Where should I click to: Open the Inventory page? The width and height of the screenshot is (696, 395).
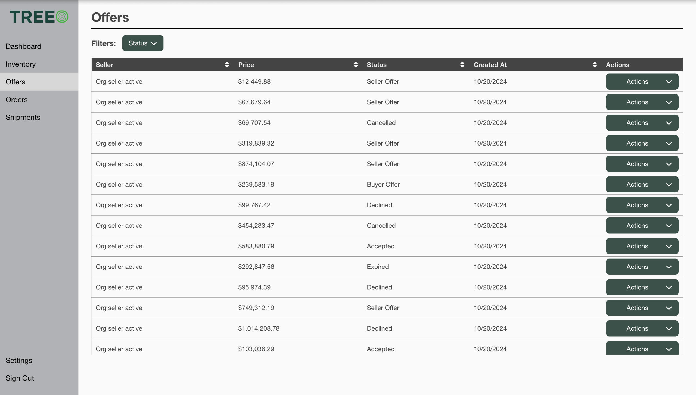click(21, 64)
